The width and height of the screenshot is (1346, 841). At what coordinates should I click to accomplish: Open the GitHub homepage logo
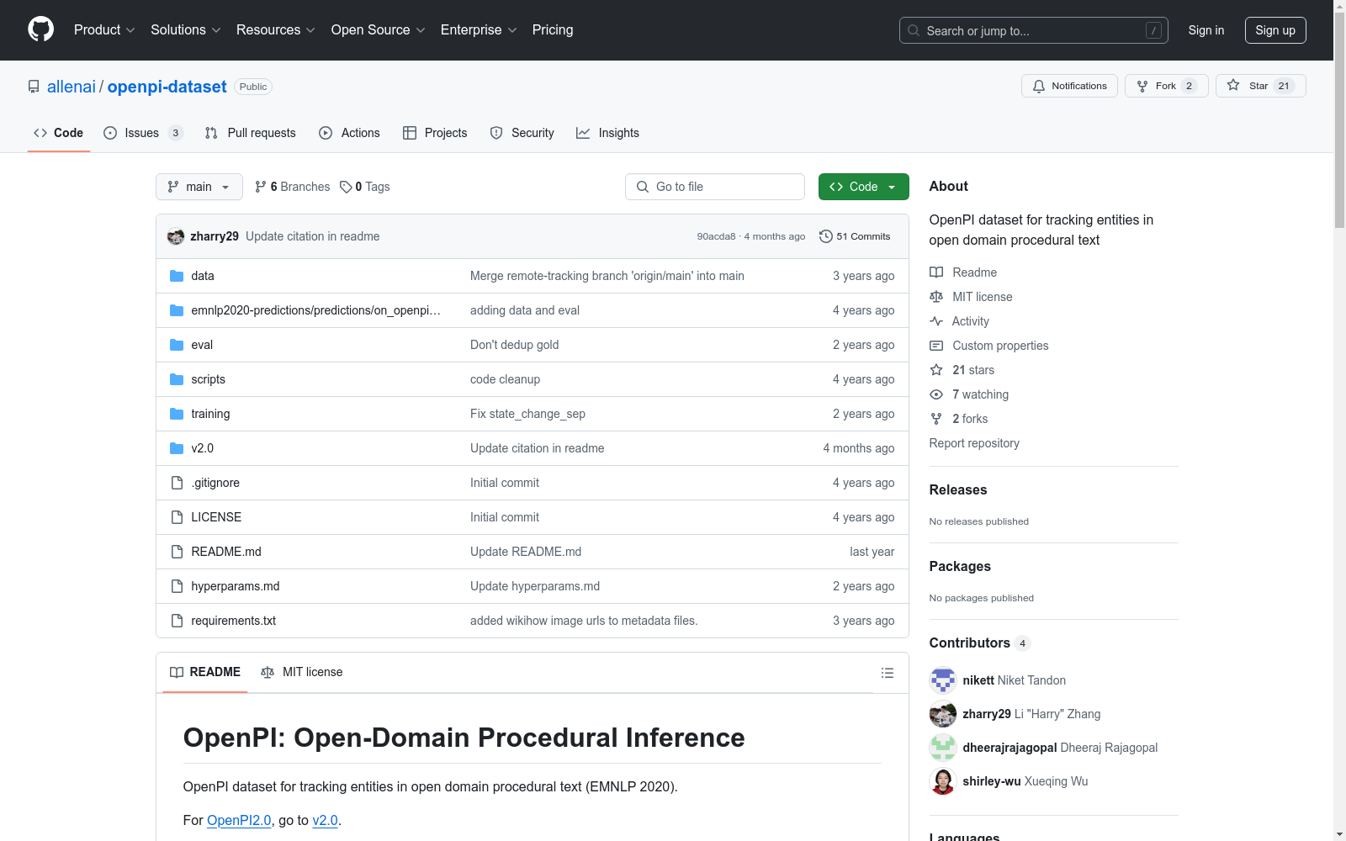[40, 29]
